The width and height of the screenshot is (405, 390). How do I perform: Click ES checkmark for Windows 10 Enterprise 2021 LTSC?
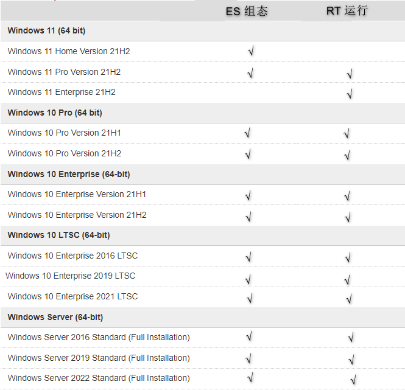pos(250,298)
